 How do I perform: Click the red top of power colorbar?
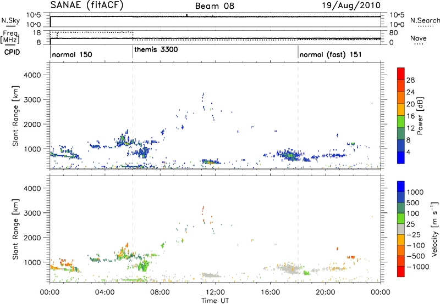pyautogui.click(x=401, y=74)
